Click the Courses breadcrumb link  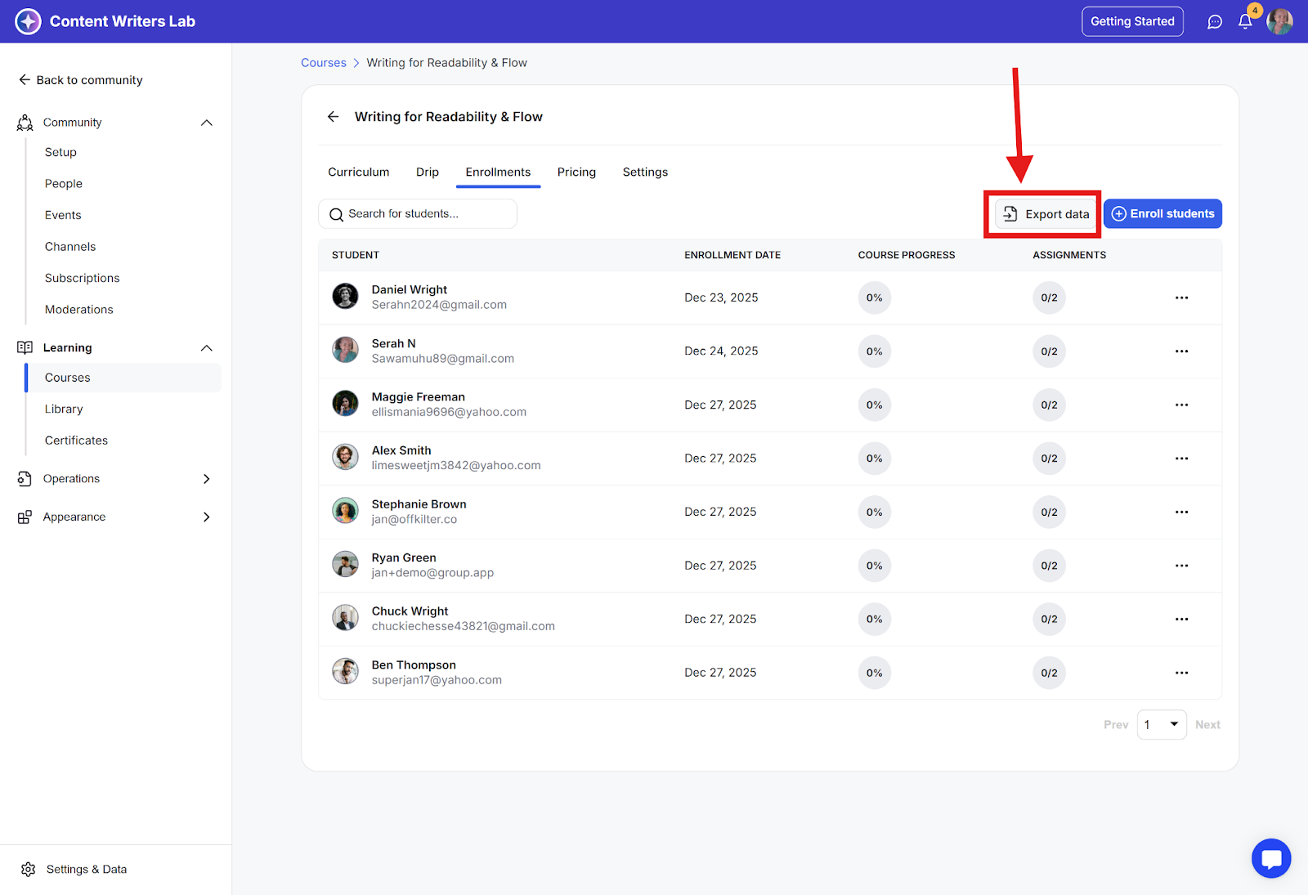324,63
